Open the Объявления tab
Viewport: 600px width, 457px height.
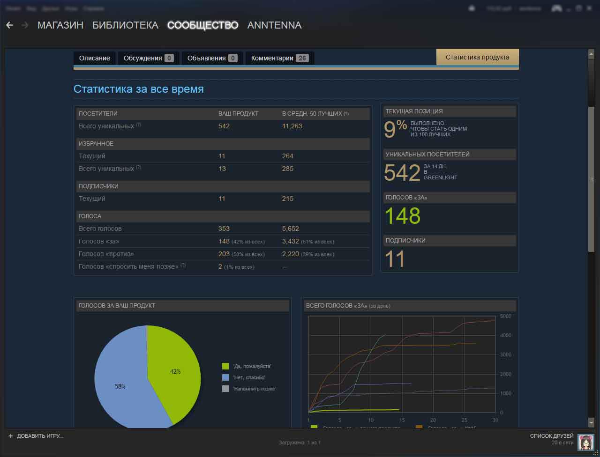[x=212, y=58]
